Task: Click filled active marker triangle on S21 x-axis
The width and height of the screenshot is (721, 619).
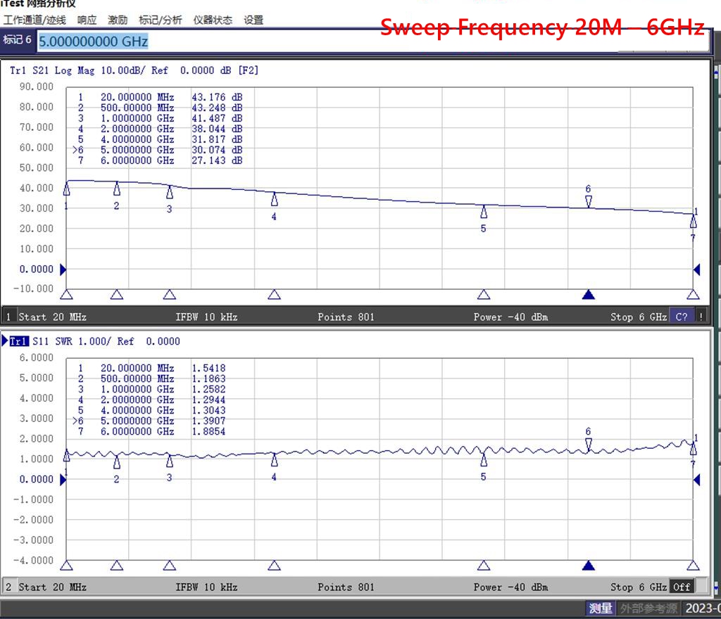Action: click(589, 295)
